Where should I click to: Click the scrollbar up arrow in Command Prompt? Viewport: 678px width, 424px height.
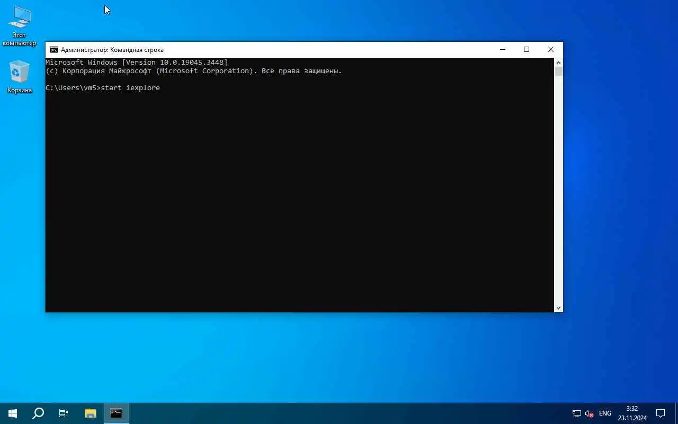point(558,62)
